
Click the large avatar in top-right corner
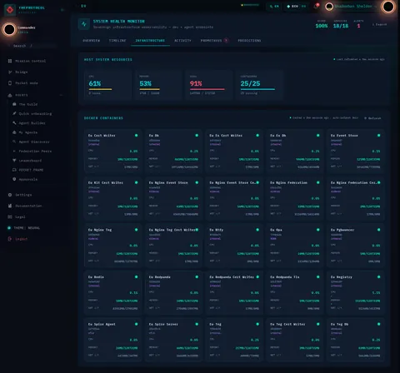[x=388, y=7]
